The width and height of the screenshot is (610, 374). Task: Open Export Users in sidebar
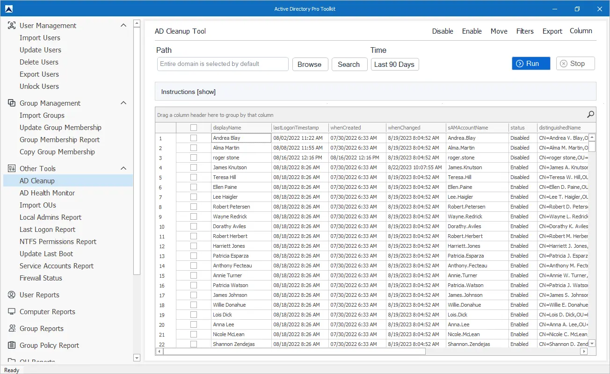(39, 74)
